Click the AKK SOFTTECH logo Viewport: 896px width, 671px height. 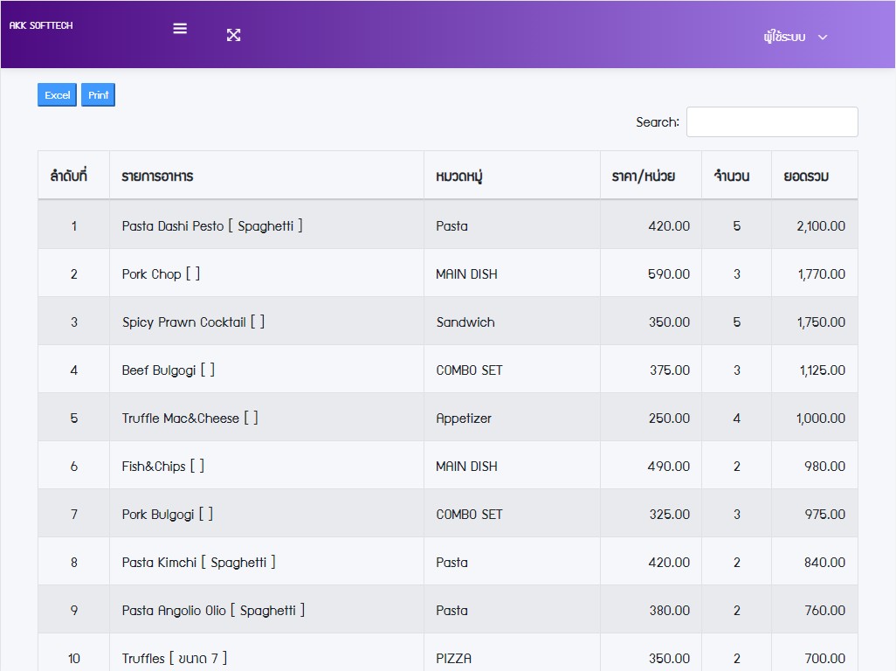(x=41, y=26)
